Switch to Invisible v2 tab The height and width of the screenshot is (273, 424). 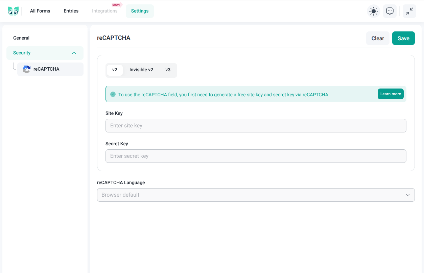[x=141, y=70]
